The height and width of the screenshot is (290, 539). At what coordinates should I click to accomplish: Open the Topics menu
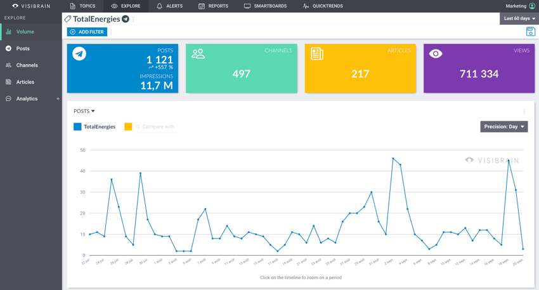coord(82,6)
